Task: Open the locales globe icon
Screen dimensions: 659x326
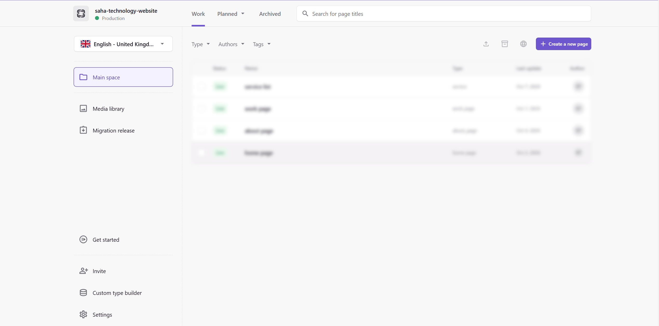Action: pyautogui.click(x=523, y=44)
